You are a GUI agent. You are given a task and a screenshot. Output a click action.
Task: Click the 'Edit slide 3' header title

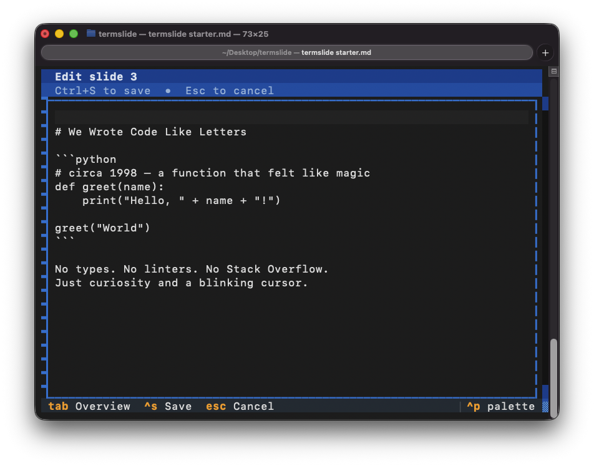coord(96,77)
